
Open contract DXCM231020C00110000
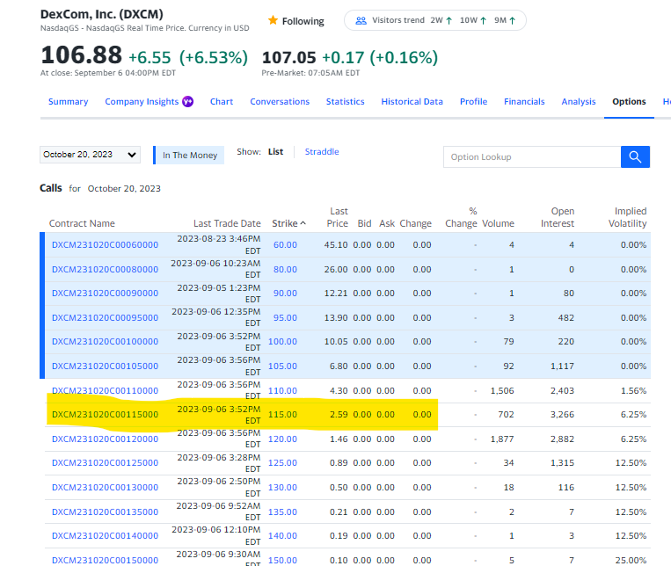click(105, 390)
